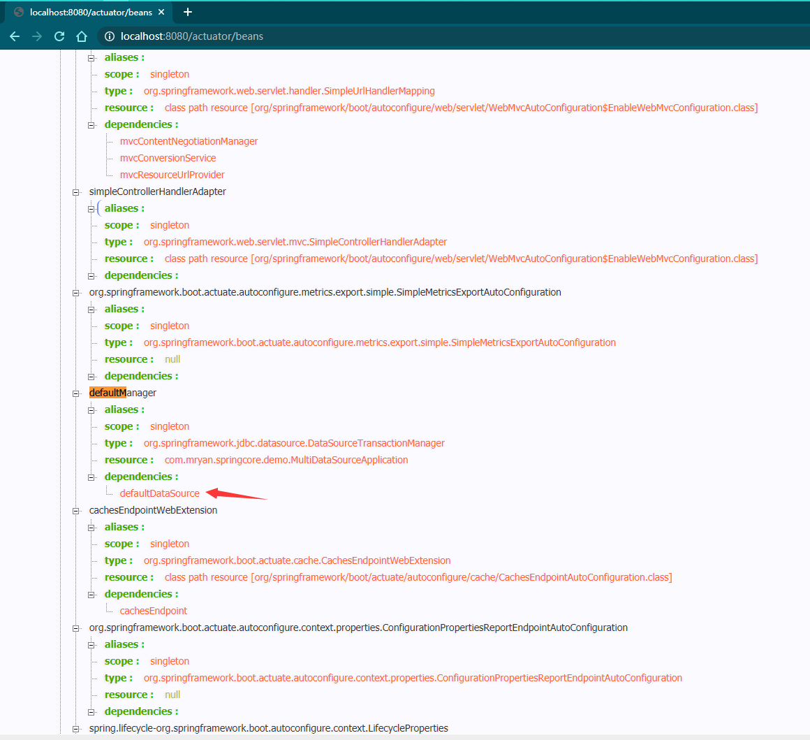Collapse the ConfigurationPropertiesReportEndpointAutoConfiguration bean node
Image resolution: width=810 pixels, height=740 pixels.
pyautogui.click(x=76, y=628)
